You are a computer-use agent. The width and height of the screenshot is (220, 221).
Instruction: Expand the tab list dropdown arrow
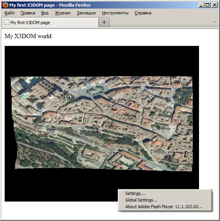coord(215,22)
